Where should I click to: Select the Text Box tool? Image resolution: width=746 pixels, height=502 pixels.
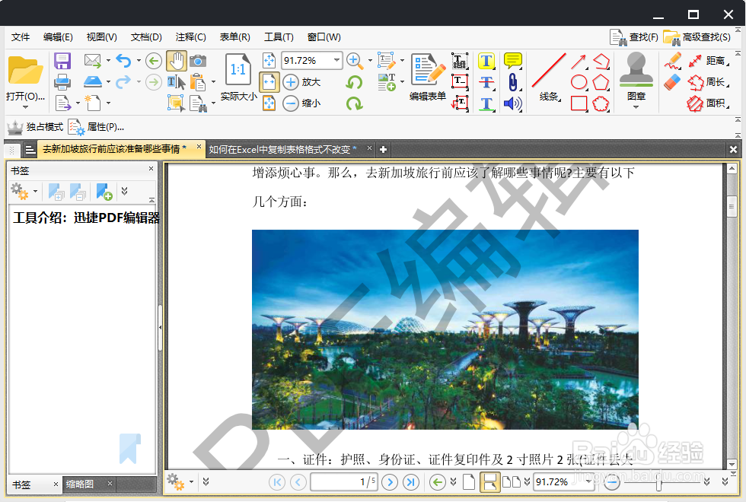(x=460, y=82)
